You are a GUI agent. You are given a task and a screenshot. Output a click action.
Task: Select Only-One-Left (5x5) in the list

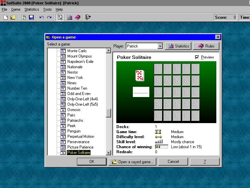[x=83, y=104]
